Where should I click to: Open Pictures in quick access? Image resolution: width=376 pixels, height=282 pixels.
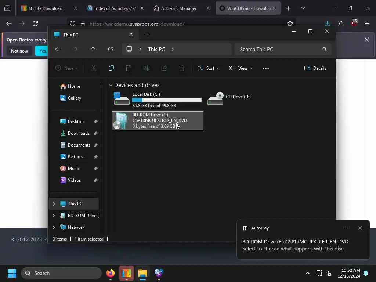pyautogui.click(x=76, y=157)
